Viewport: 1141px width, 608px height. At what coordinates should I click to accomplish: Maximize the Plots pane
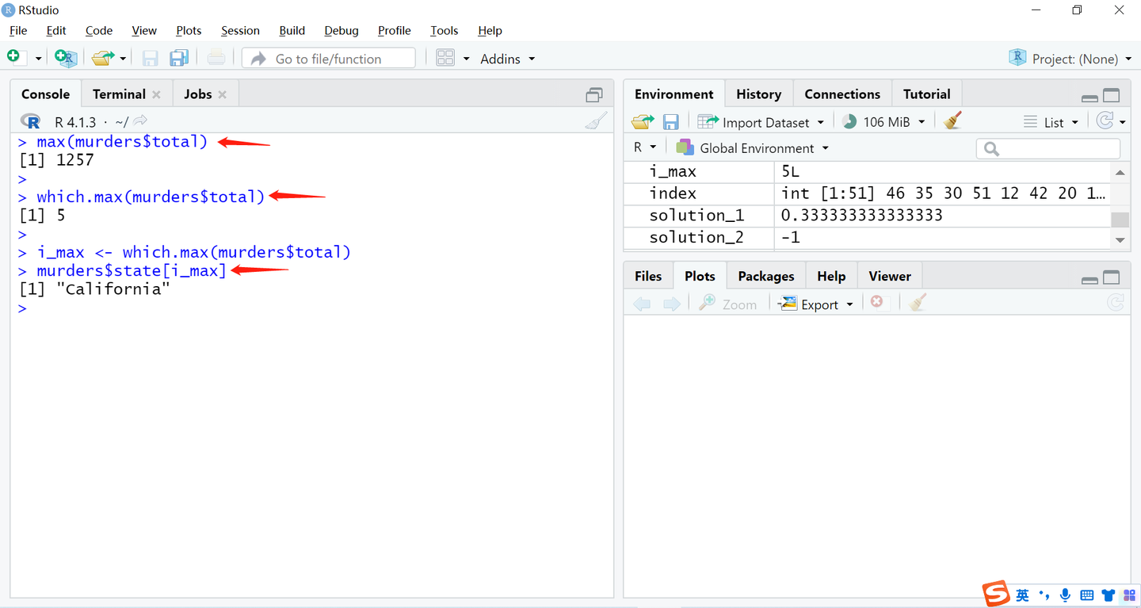pos(1111,277)
